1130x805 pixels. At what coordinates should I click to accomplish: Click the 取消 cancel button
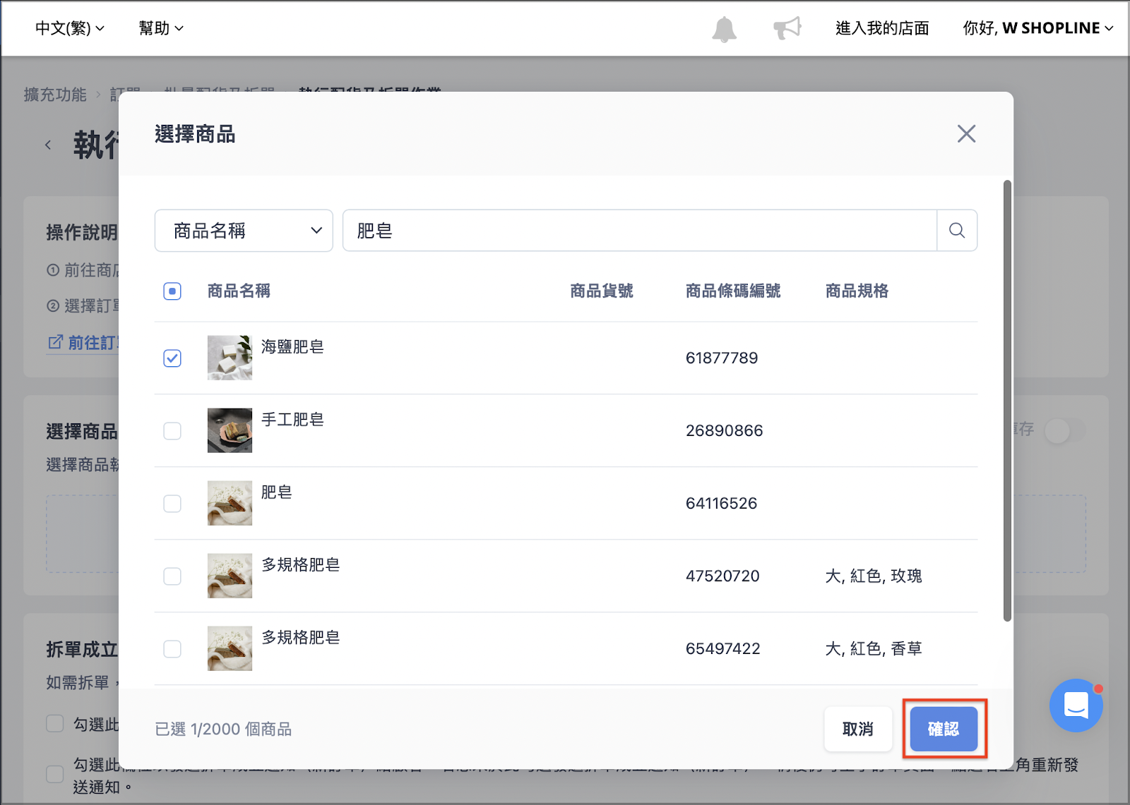858,729
